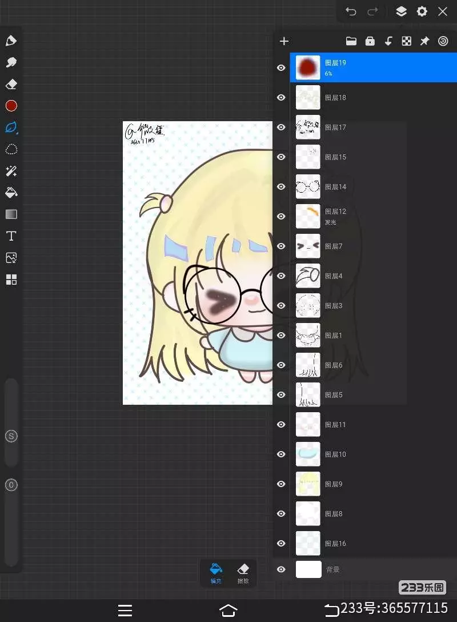457x622 pixels.
Task: Hide the 背景 background layer
Action: click(281, 569)
